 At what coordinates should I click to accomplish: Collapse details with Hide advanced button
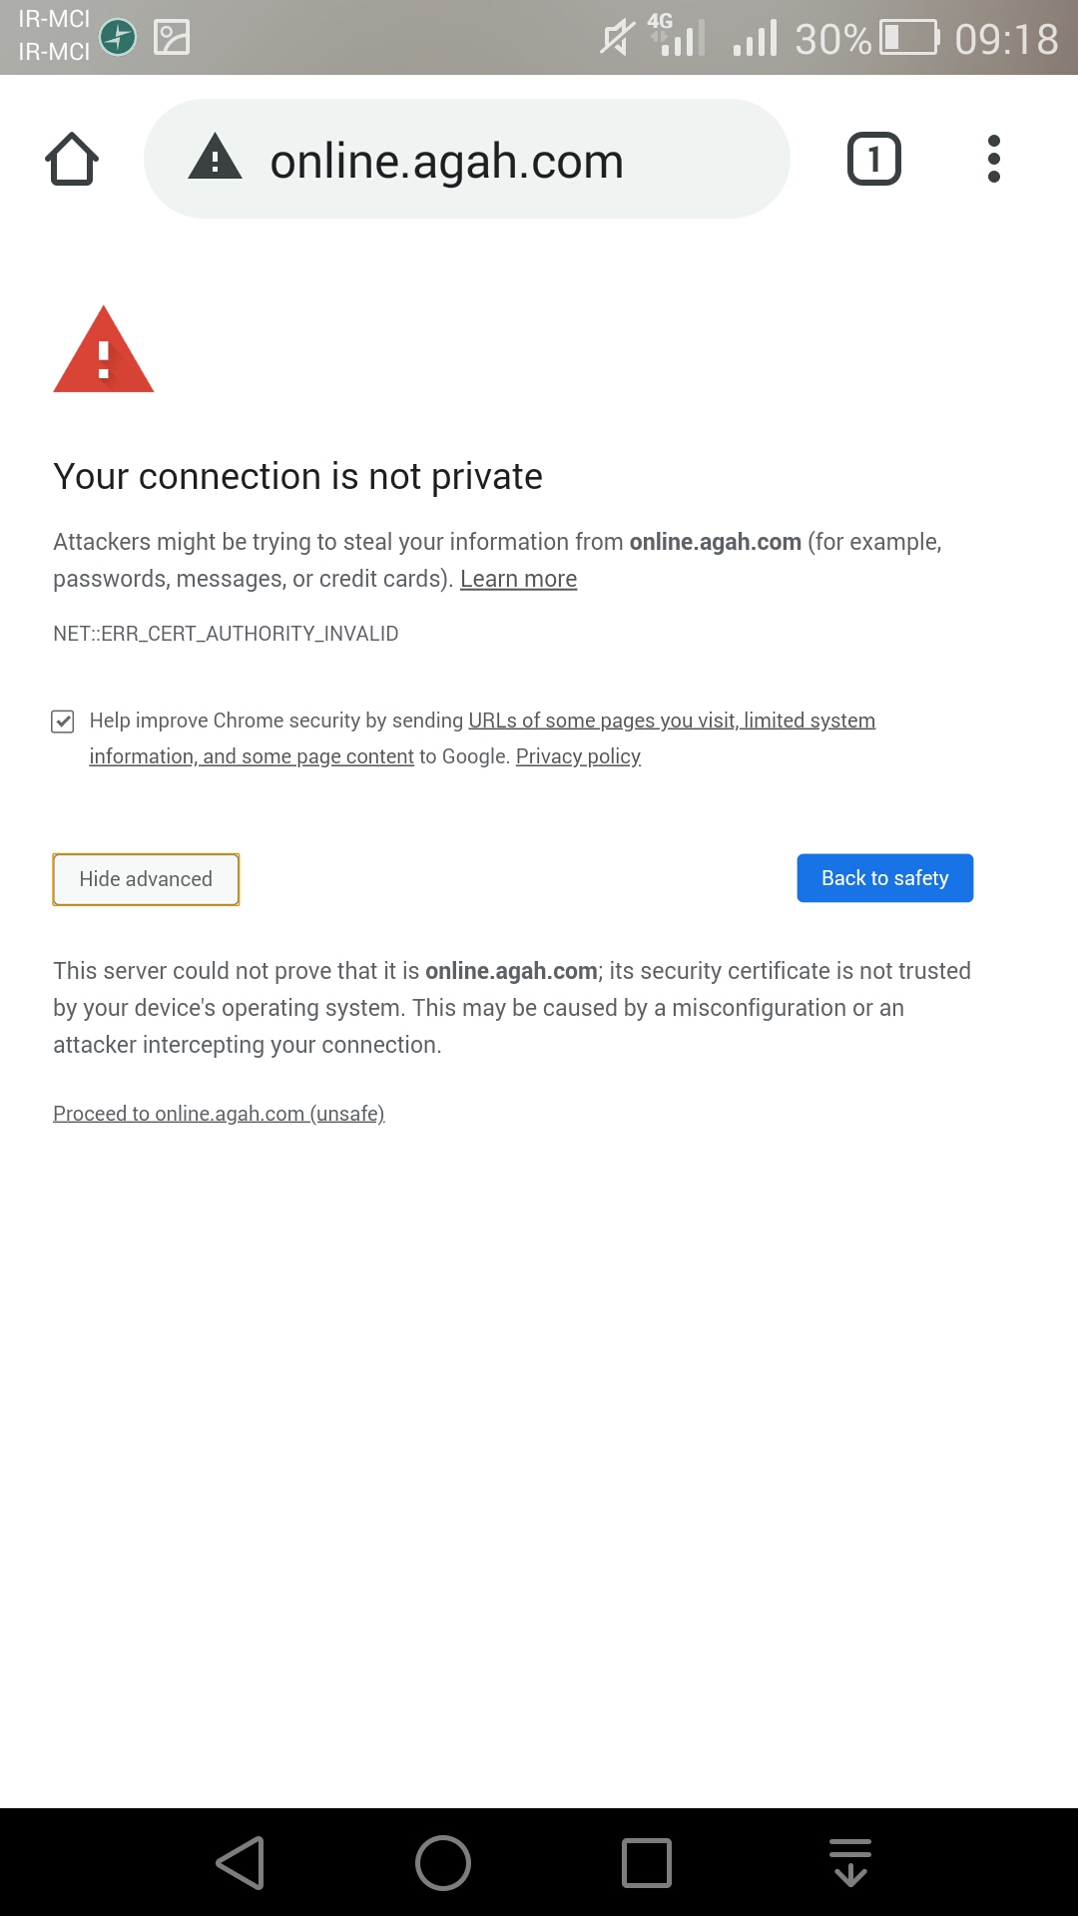pyautogui.click(x=146, y=879)
